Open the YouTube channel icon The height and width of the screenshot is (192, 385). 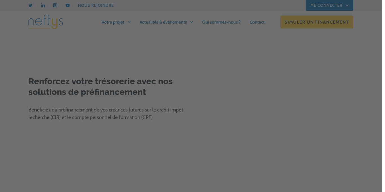click(x=68, y=5)
